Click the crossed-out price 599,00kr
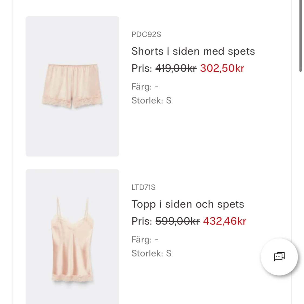Screen dimensions: 304x304 pyautogui.click(x=178, y=221)
